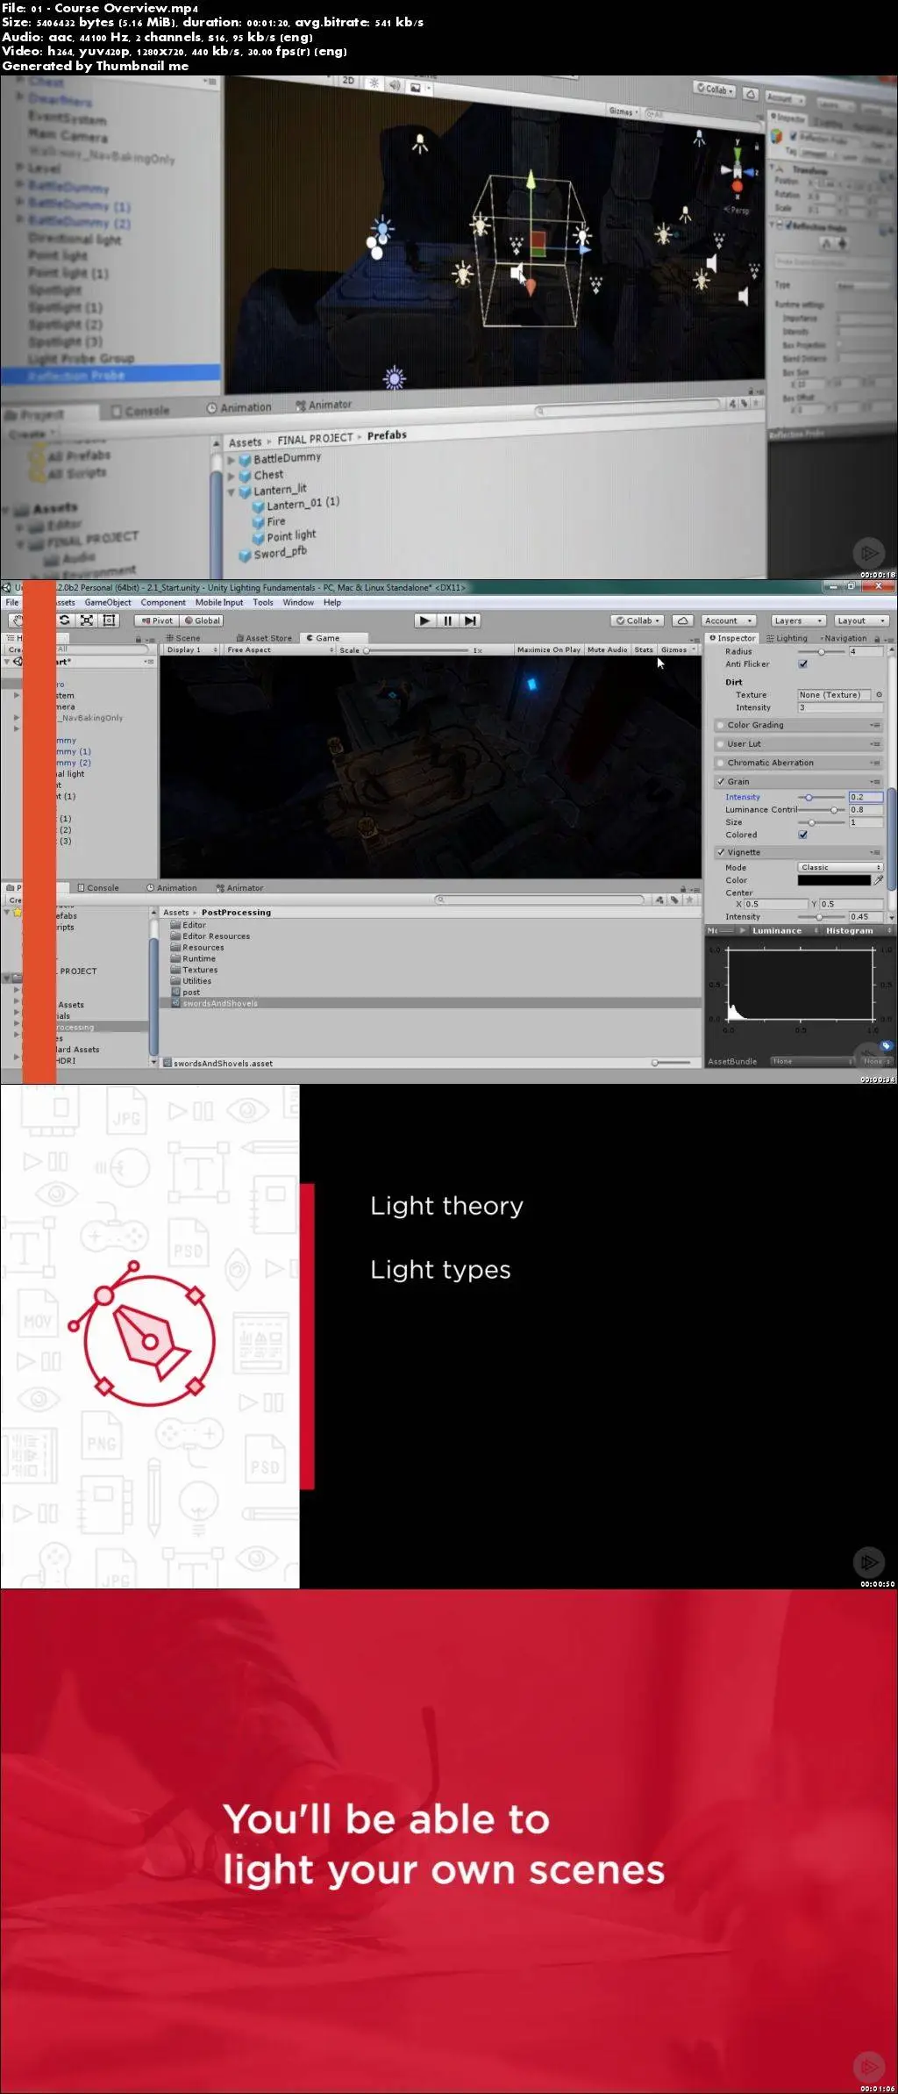This screenshot has width=898, height=2094.
Task: Click the Project icon size slider
Action: pyautogui.click(x=672, y=1063)
